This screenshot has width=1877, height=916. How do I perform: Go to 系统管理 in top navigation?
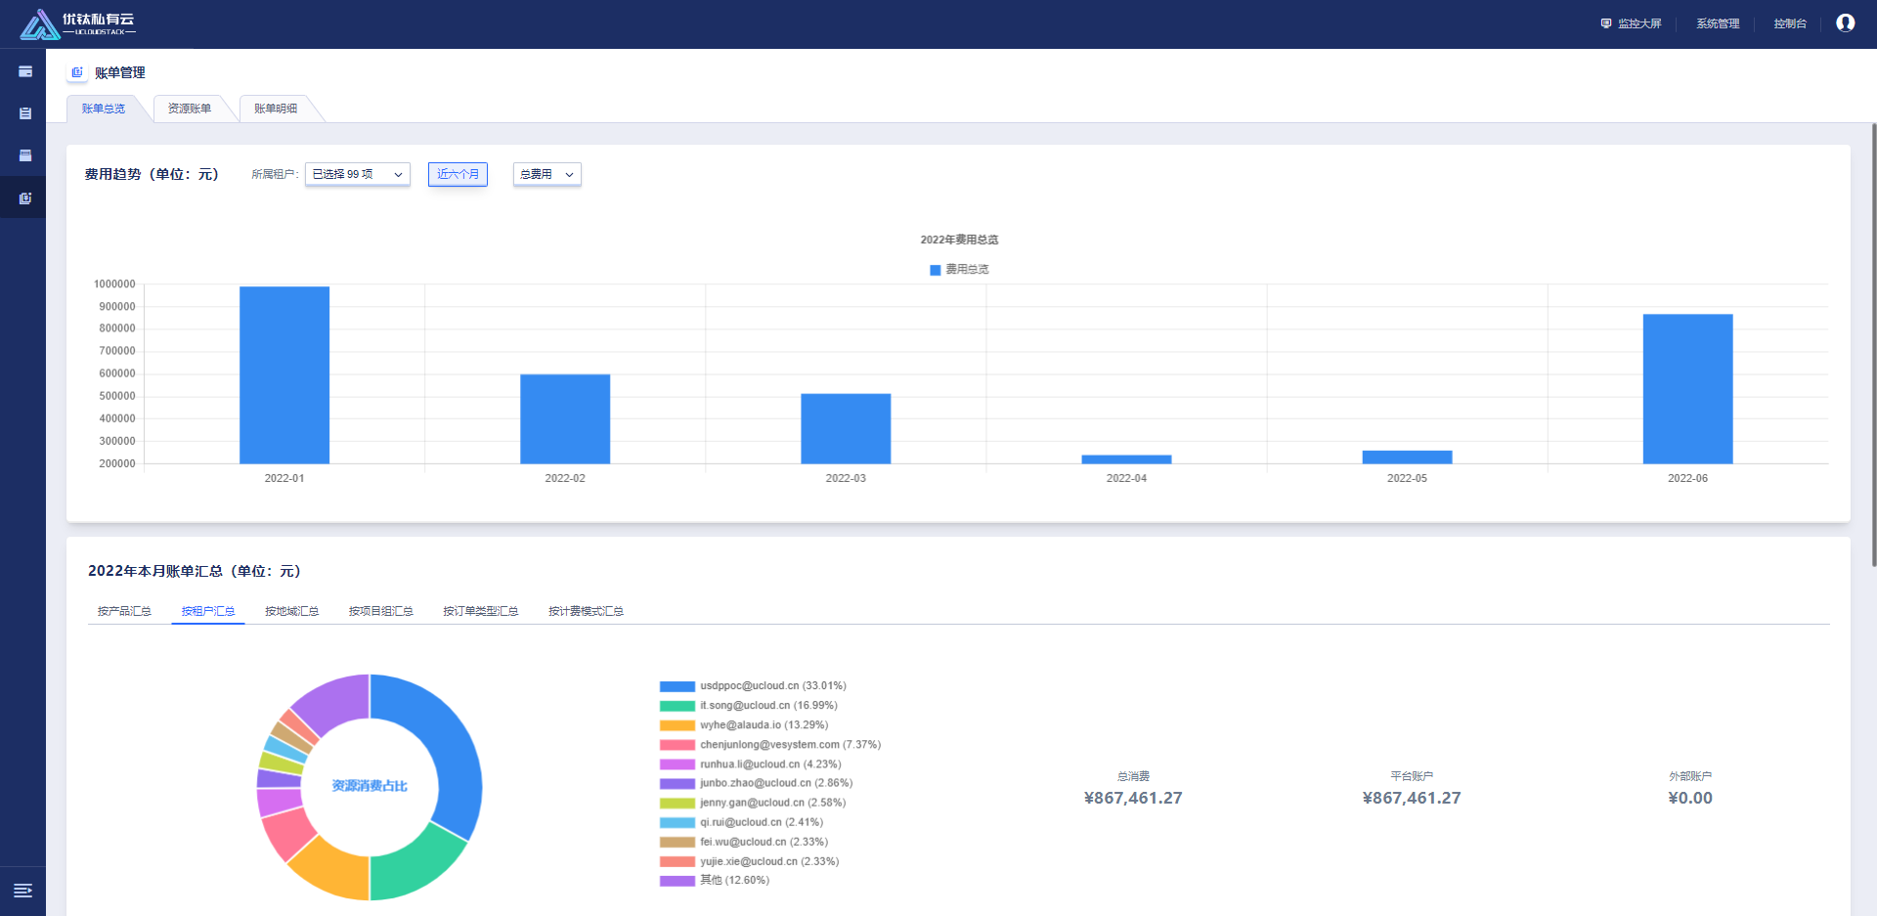1717,23
